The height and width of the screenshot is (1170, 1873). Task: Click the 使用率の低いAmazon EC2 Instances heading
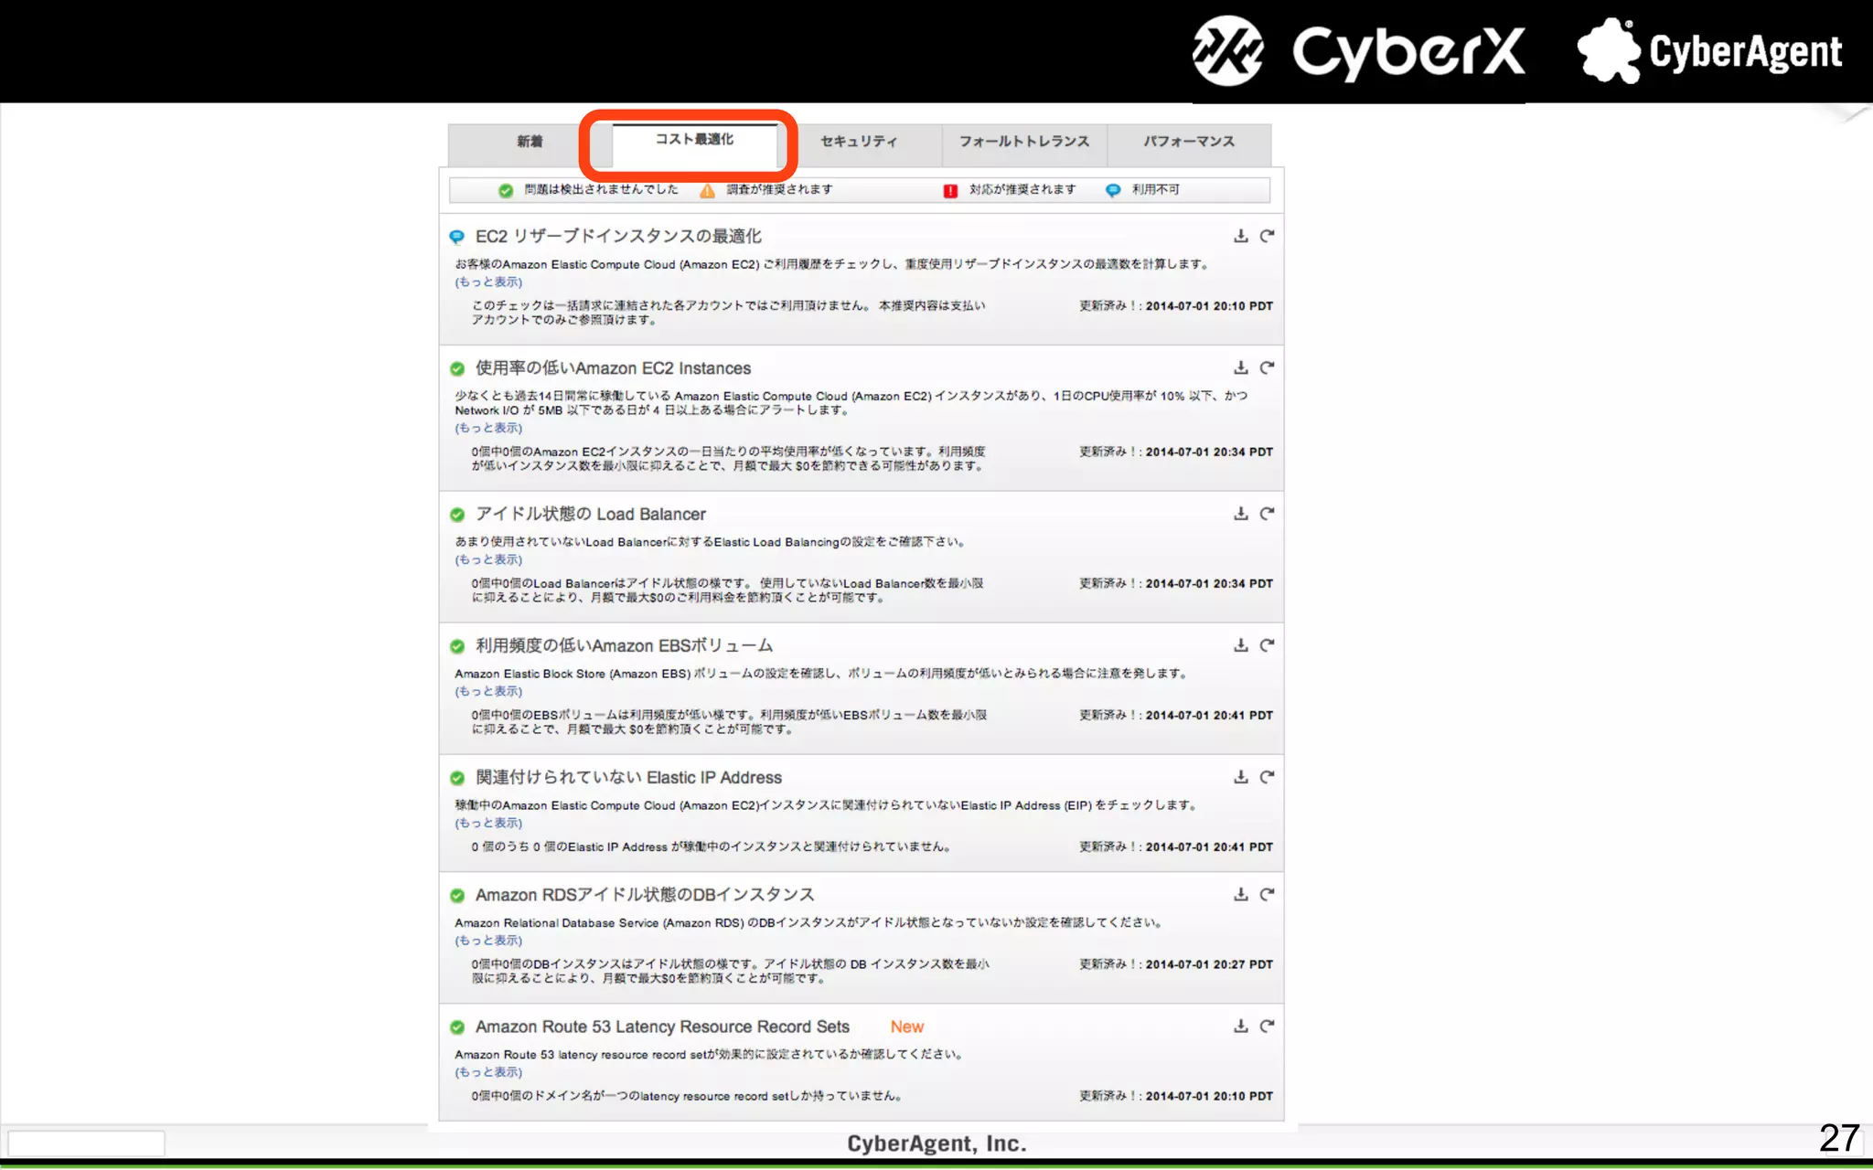[x=613, y=368]
